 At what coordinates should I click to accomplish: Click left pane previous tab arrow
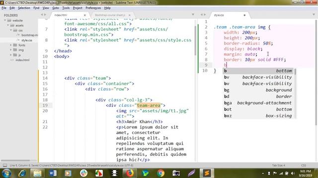tap(42, 14)
